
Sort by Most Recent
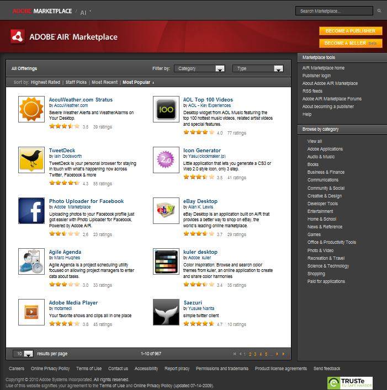[104, 82]
